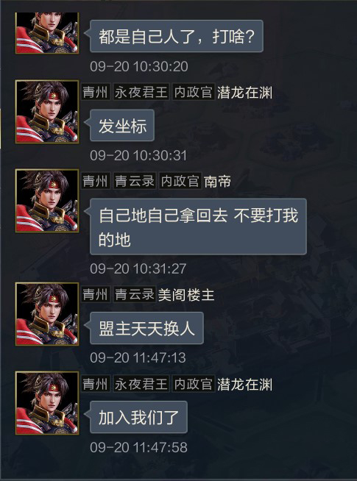Select the "发坐标" chat bubble

coord(122,126)
